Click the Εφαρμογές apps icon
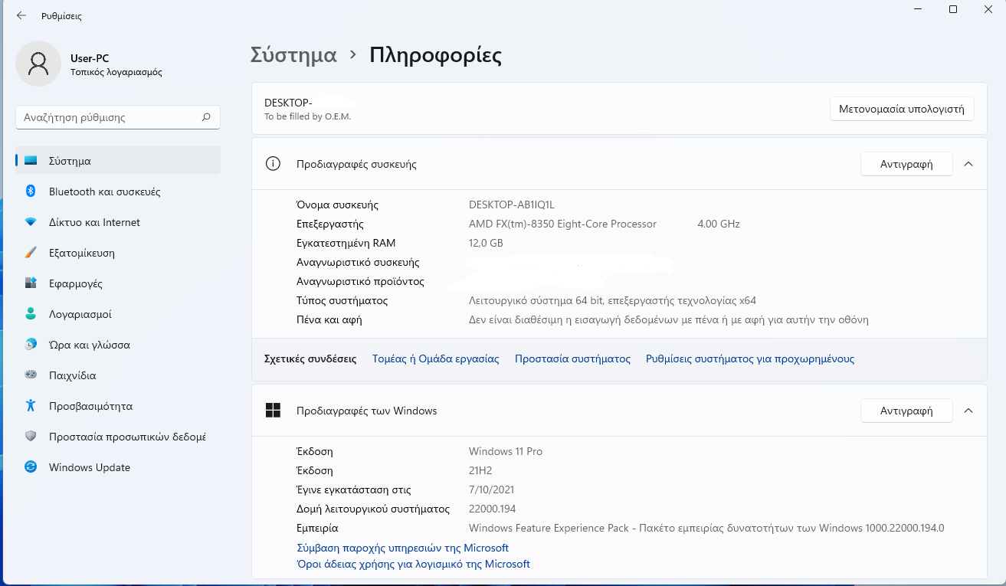Viewport: 1006px width, 586px height. pyautogui.click(x=31, y=283)
